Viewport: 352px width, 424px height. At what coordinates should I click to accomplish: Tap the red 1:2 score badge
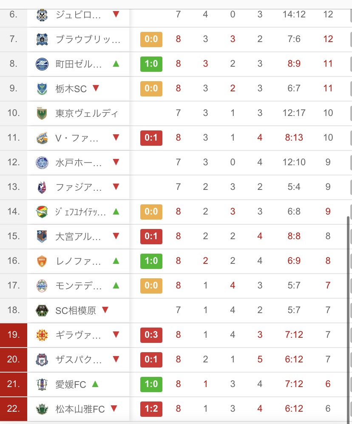pyautogui.click(x=151, y=409)
